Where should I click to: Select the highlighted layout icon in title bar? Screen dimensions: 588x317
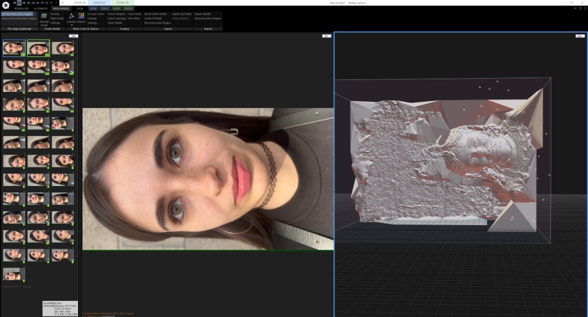(19, 3)
